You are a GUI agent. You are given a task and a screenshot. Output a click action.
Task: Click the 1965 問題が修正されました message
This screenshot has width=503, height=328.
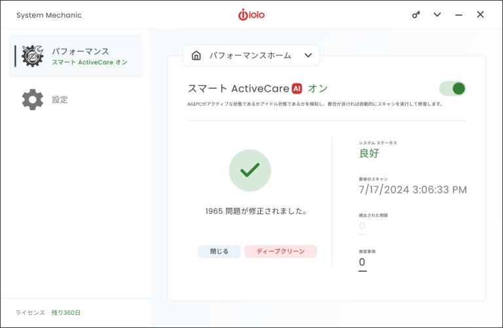coord(256,211)
